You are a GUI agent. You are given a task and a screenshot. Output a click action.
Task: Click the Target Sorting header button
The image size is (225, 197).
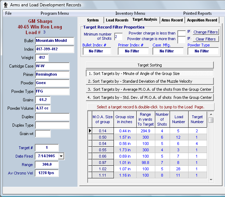point(150,65)
